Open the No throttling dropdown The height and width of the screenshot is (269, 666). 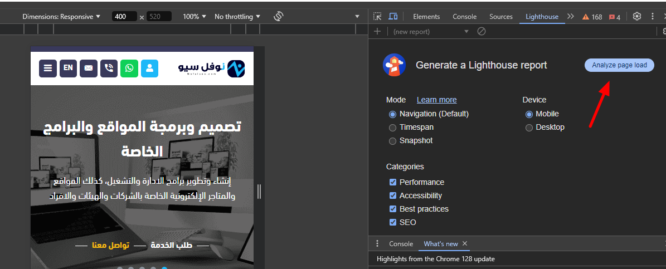pyautogui.click(x=237, y=17)
